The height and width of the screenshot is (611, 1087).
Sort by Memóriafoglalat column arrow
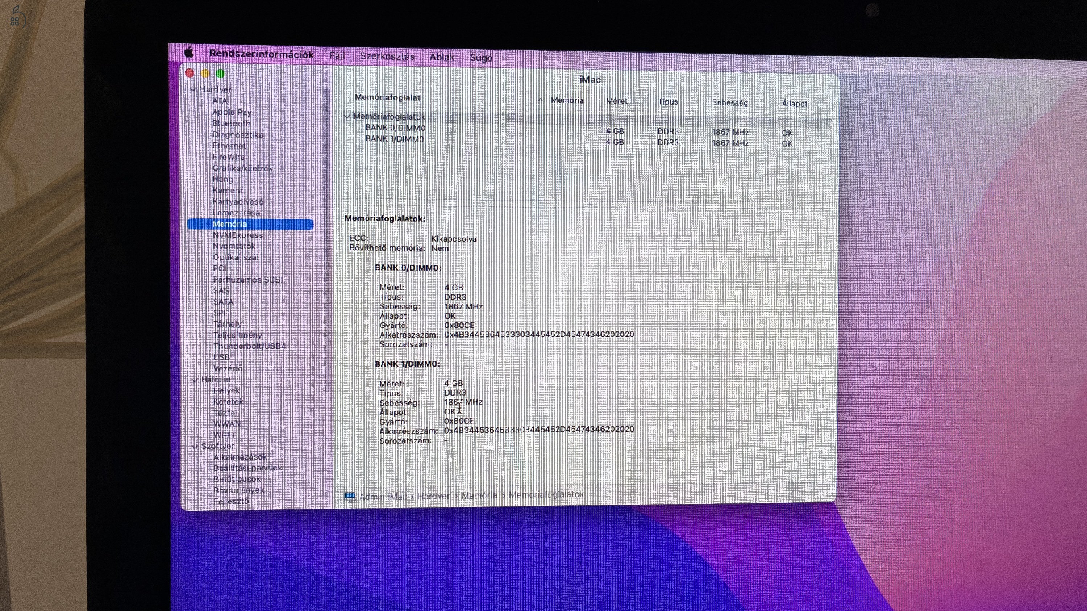pos(540,100)
